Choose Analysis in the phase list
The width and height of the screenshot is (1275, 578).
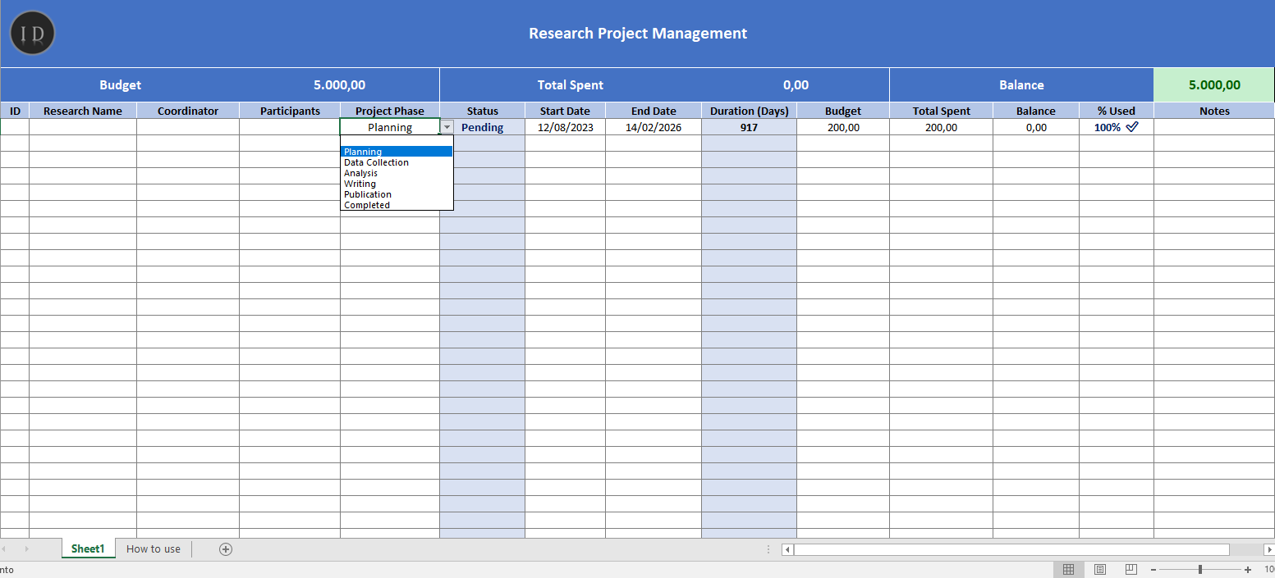[x=397, y=173]
